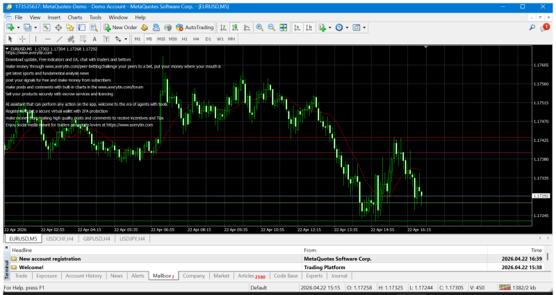This screenshot has width=556, height=295.
Task: Open the chat notification bubble icon
Action: click(544, 27)
